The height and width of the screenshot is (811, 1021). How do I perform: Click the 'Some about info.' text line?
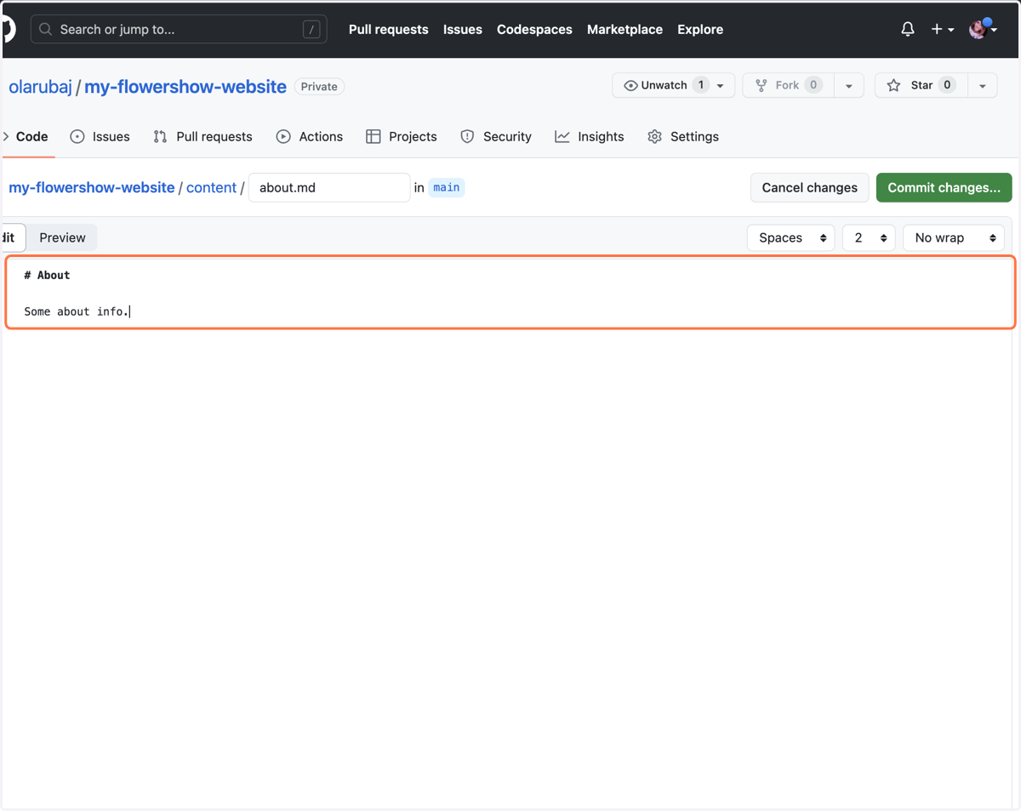pyautogui.click(x=77, y=311)
